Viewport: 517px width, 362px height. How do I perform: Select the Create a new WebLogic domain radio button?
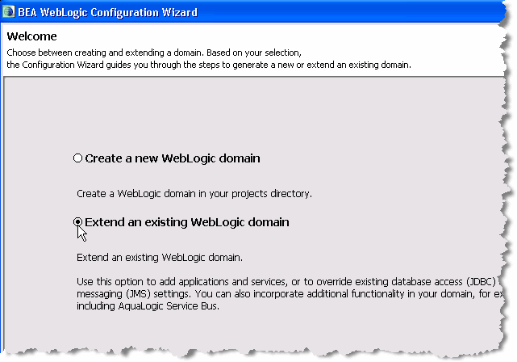coord(77,158)
